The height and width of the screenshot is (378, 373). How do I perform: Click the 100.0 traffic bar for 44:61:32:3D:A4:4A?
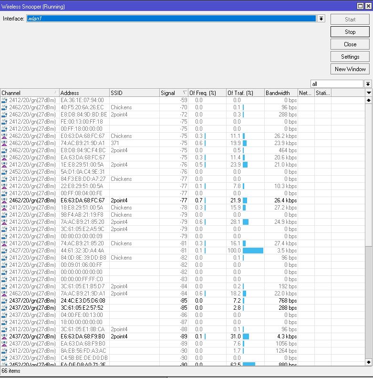tap(253, 251)
